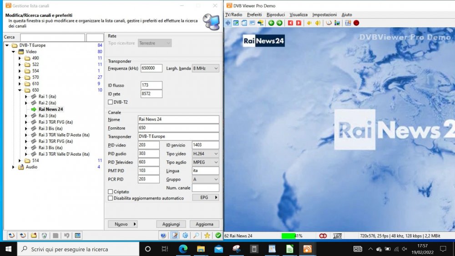Collapse the DVB-T Europe root node
455x256 pixels.
point(7,45)
